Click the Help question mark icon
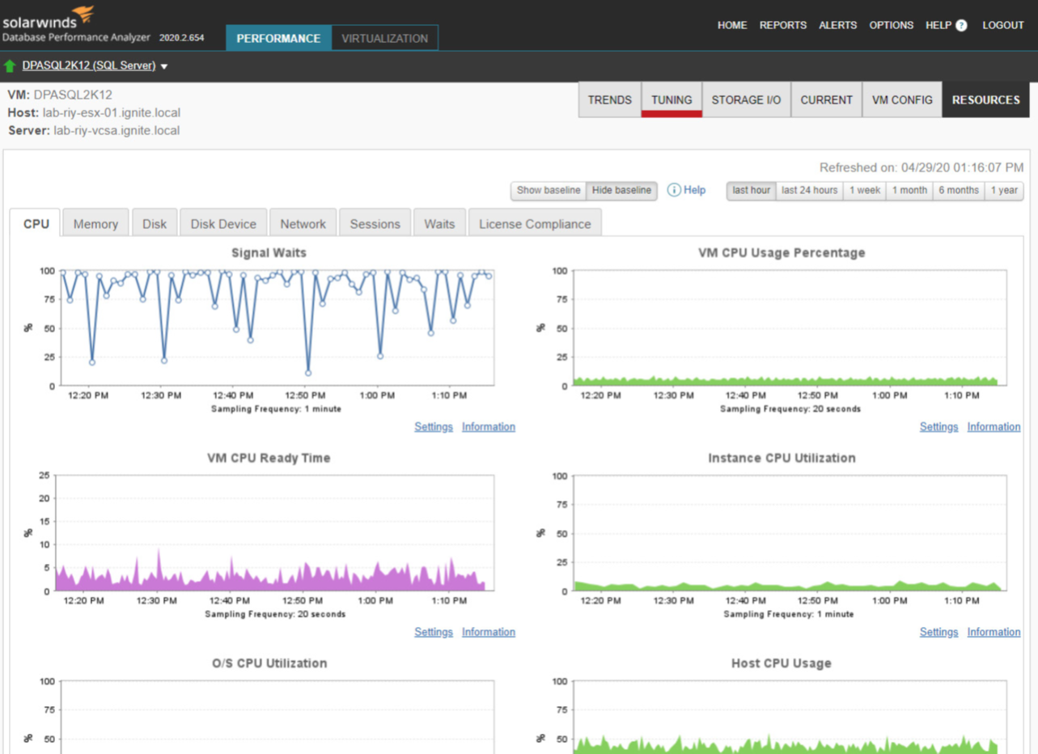 point(961,25)
